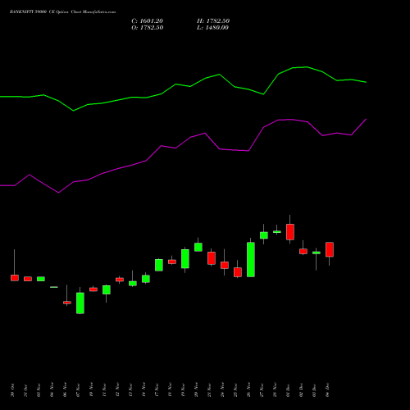410x410 pixels.
Task: Click the 28 Nov date label
Action: point(275,390)
